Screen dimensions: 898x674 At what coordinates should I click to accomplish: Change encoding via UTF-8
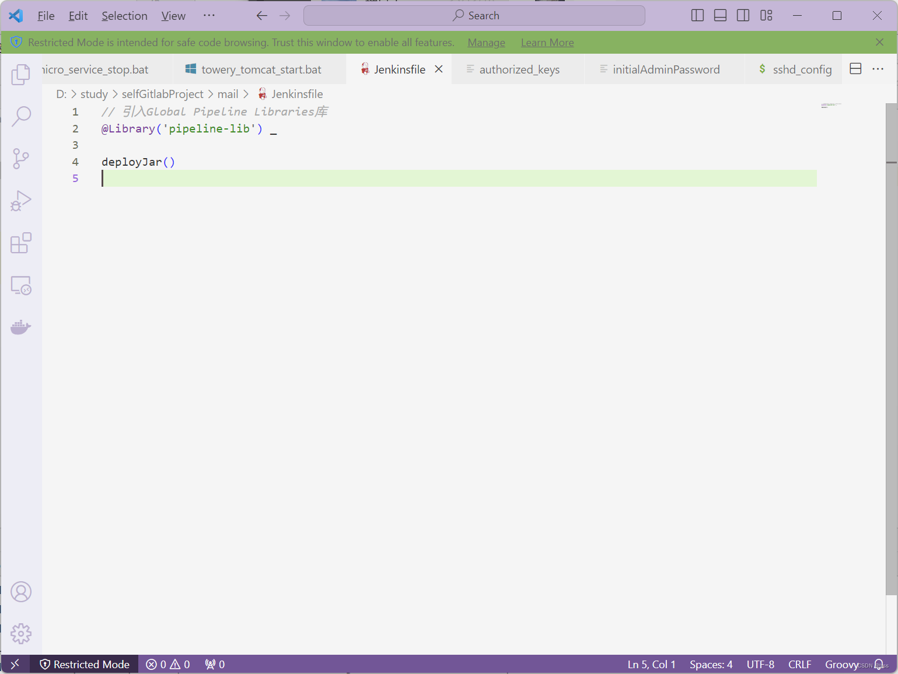760,664
